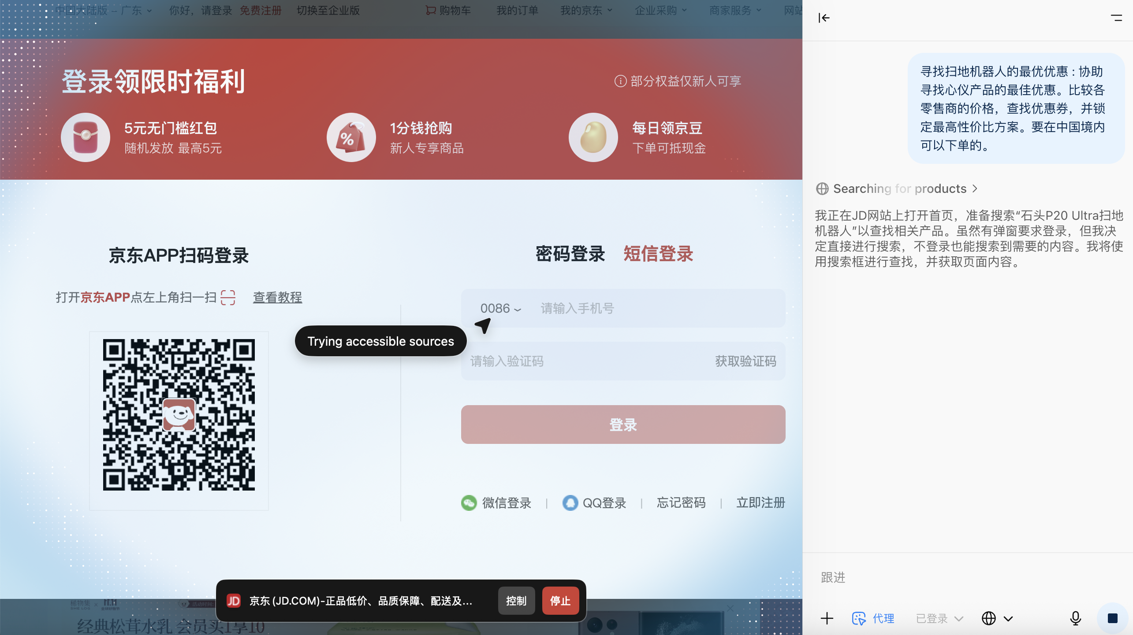The image size is (1133, 635).
Task: Click the 获取验证码 button
Action: click(745, 362)
